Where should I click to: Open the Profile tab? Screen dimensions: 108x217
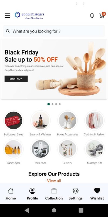(x=32, y=194)
